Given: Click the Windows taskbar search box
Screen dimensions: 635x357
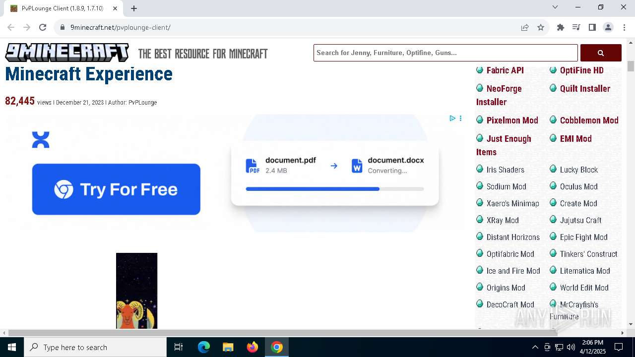Looking at the screenshot, I should (x=95, y=347).
